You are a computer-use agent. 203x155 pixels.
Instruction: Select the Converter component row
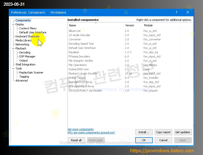tap(124, 39)
